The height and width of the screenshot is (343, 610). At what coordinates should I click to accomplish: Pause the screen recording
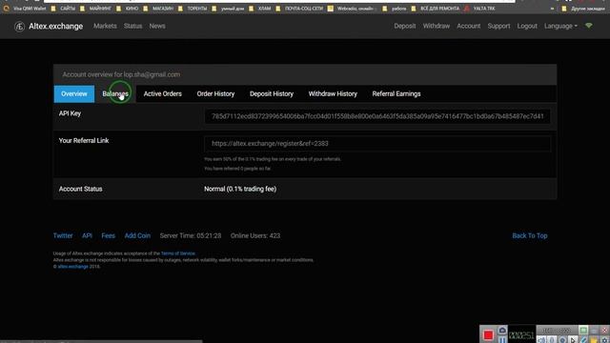502,340
